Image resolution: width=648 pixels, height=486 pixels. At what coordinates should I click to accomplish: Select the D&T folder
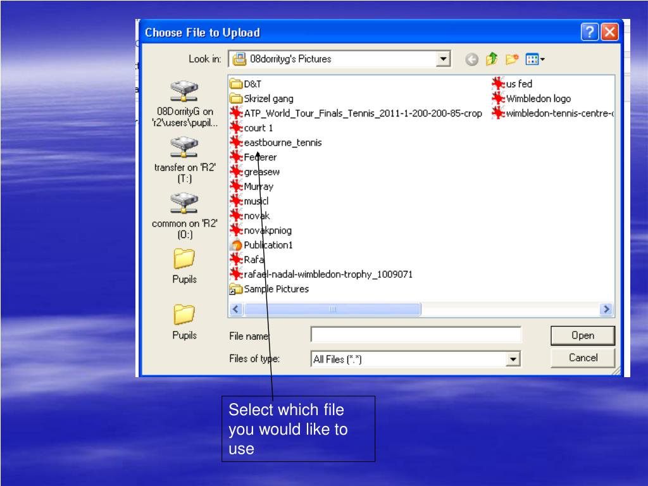[x=246, y=84]
